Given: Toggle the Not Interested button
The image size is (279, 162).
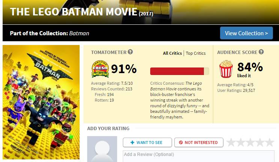Looking at the screenshot, I should tap(199, 142).
